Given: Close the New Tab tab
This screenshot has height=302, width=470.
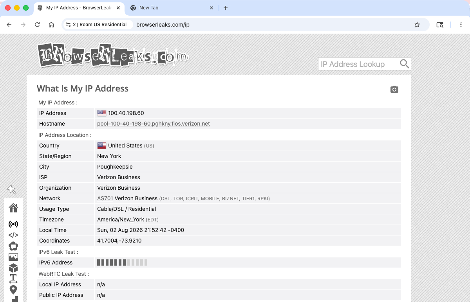Looking at the screenshot, I should click(x=211, y=8).
